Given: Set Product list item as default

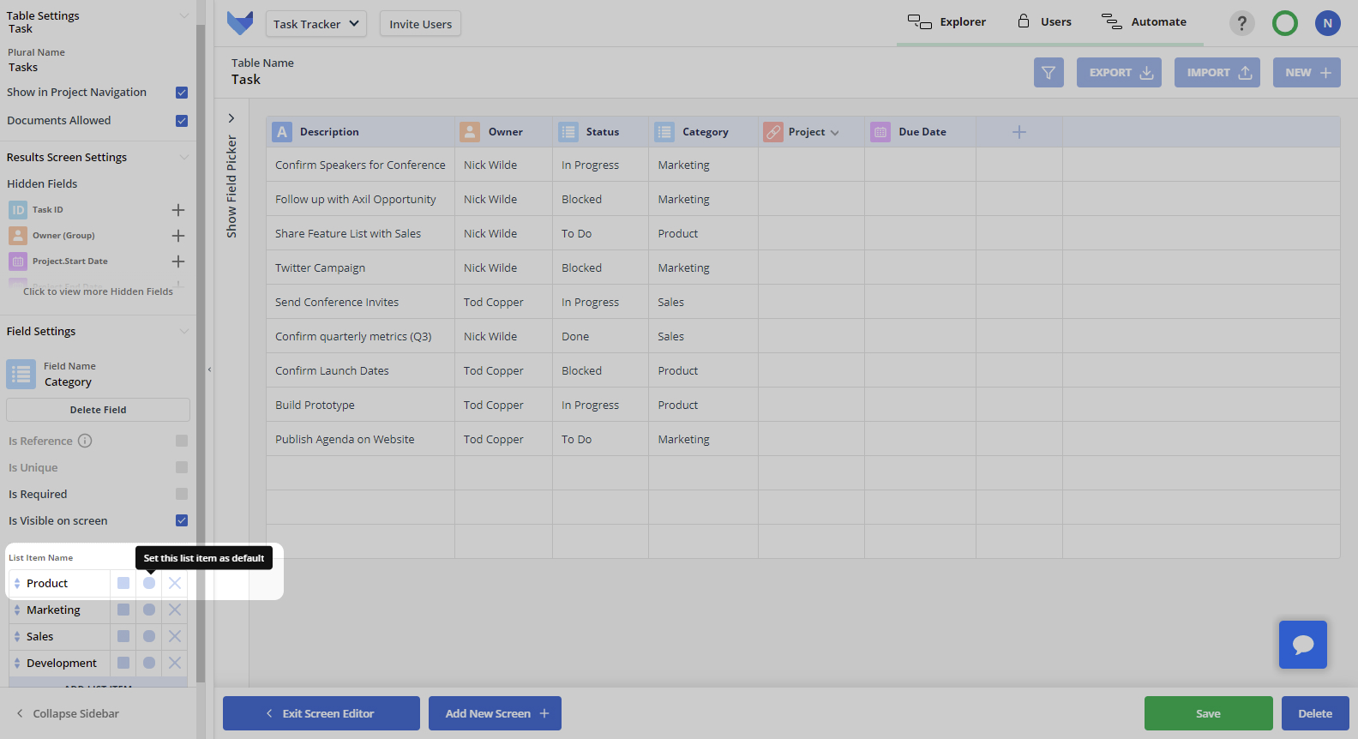Looking at the screenshot, I should (x=149, y=583).
